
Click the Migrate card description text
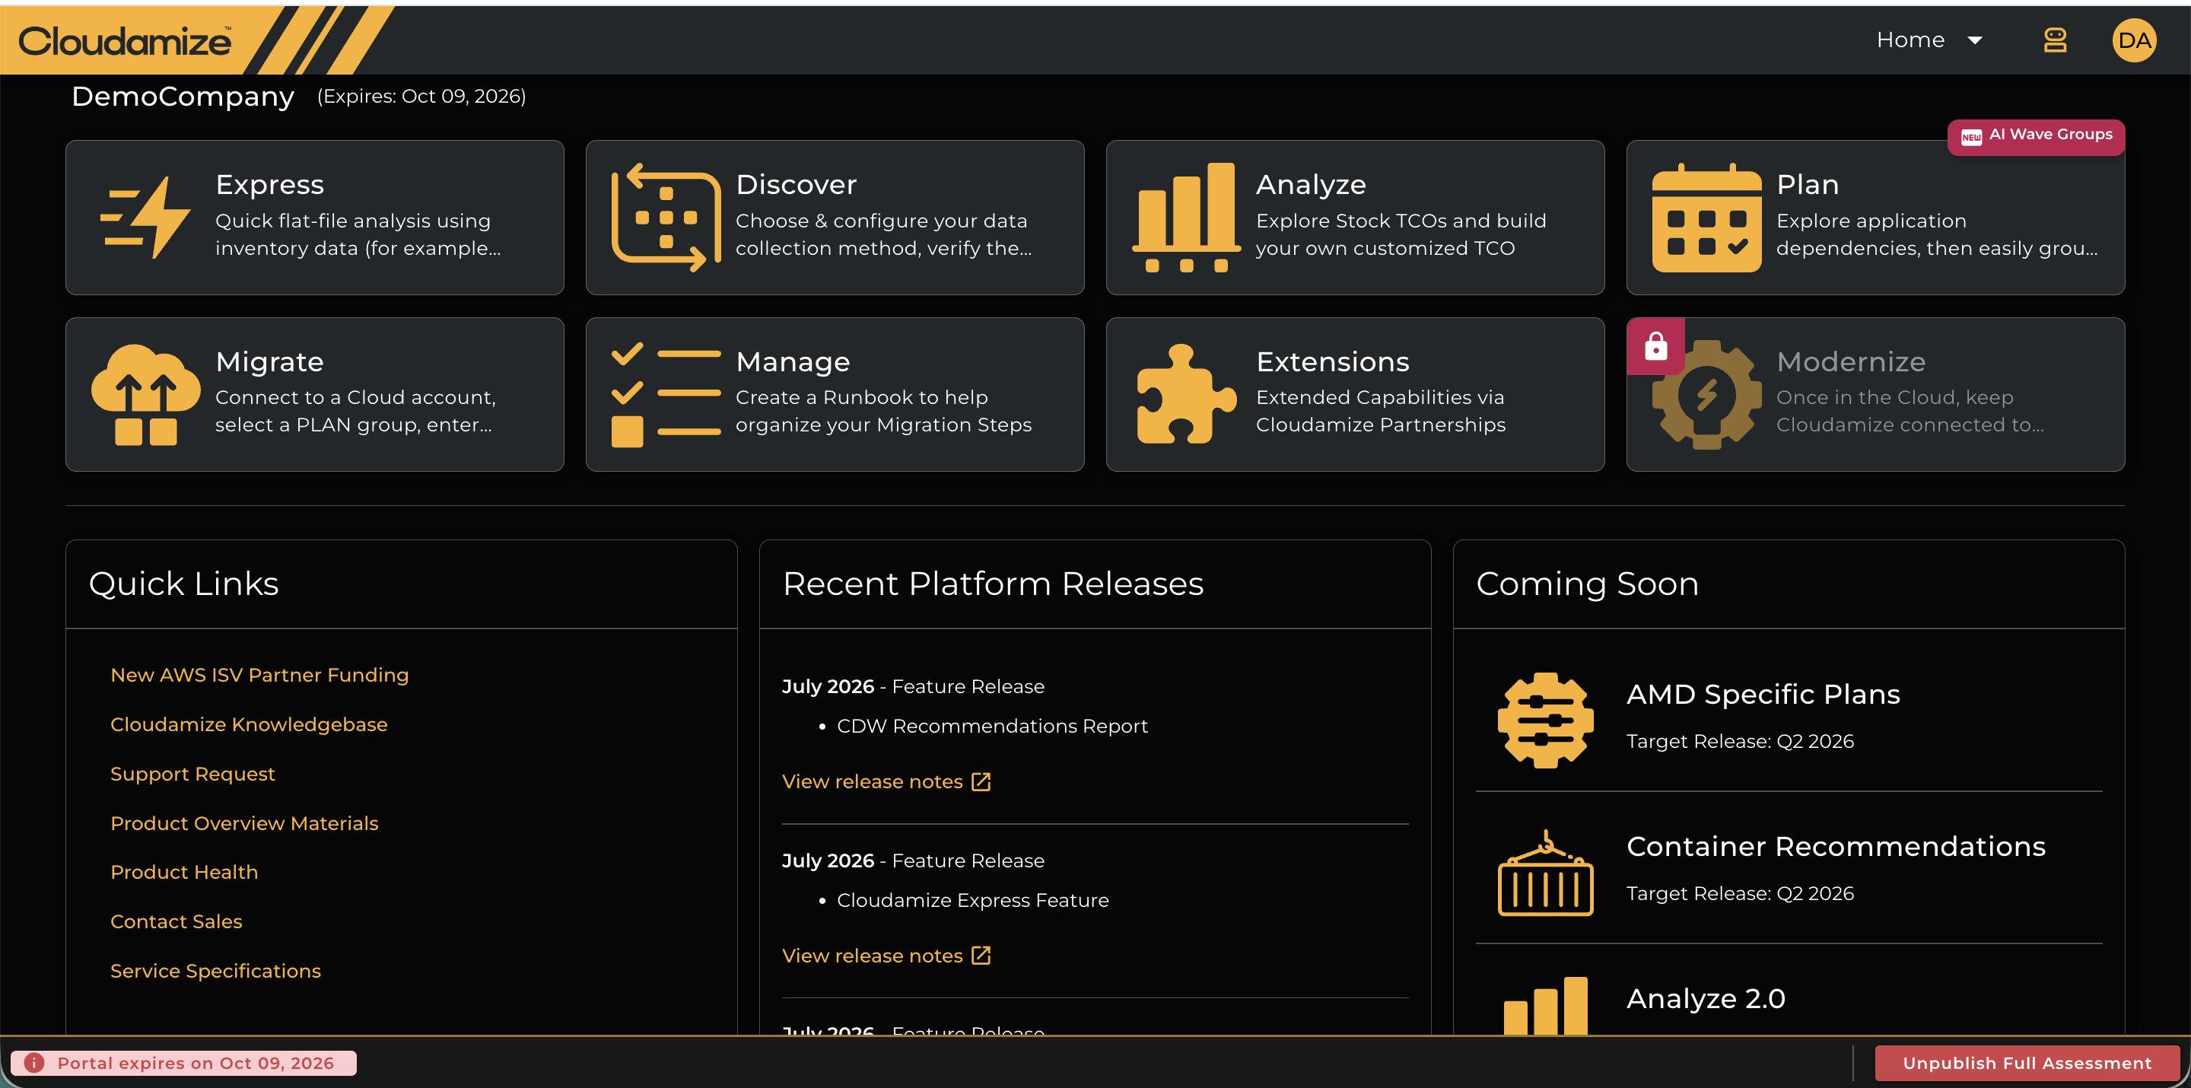pyautogui.click(x=355, y=411)
